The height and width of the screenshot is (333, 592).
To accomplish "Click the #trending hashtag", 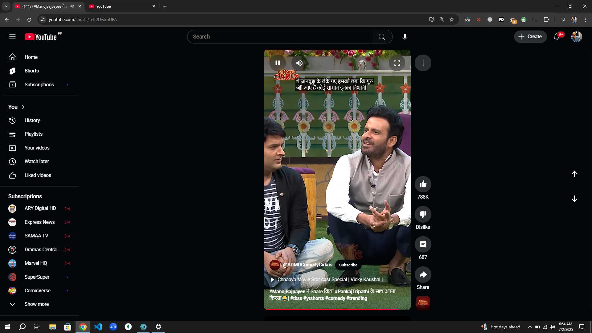I will [x=357, y=298].
